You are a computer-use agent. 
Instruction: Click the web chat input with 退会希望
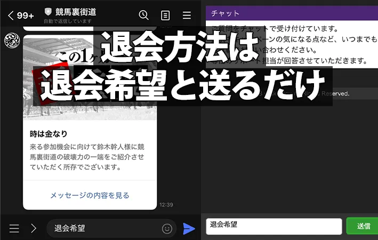(x=274, y=226)
